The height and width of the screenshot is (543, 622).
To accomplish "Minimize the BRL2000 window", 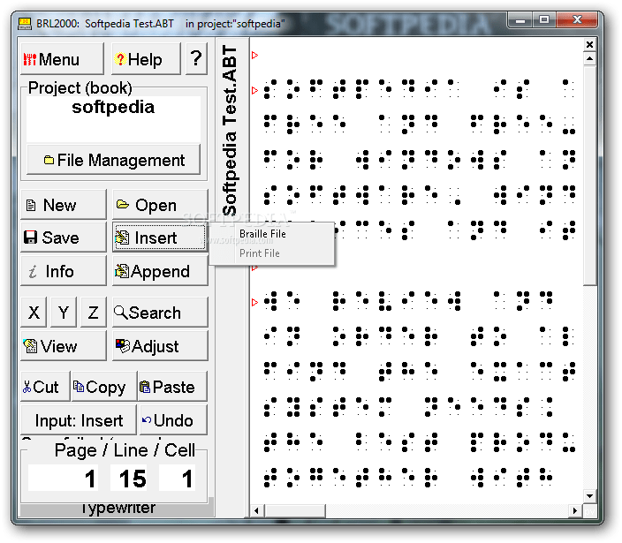I will click(x=520, y=19).
